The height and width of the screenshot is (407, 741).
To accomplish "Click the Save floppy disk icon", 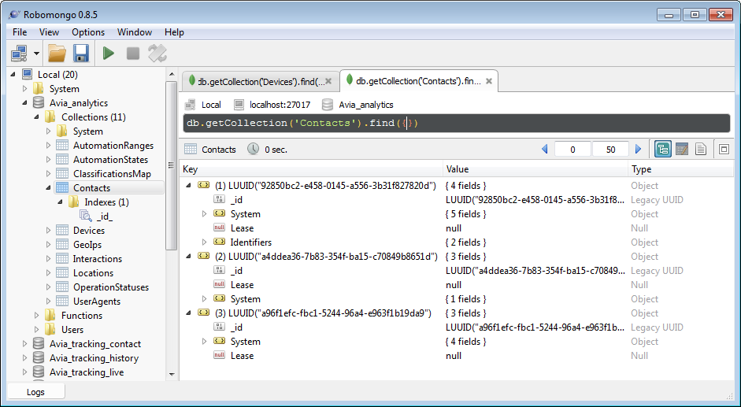I will pos(80,54).
